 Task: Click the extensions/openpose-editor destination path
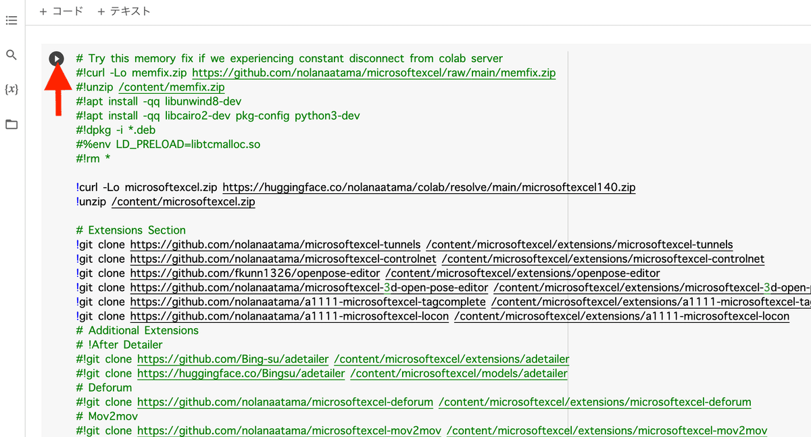522,273
